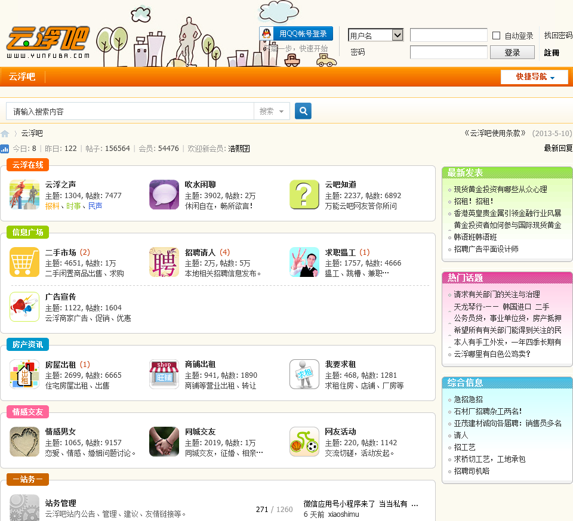Open post 招聘司机咯
The width and height of the screenshot is (573, 521).
472,471
